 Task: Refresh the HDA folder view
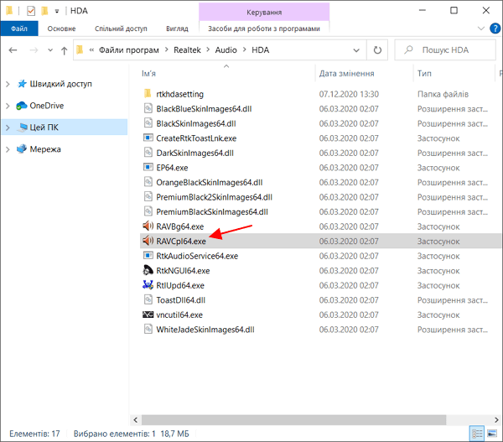point(377,50)
